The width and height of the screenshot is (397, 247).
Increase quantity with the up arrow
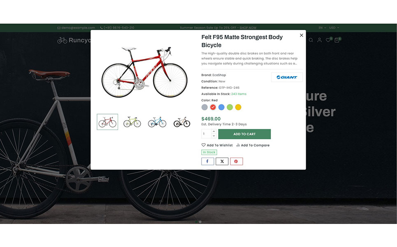click(214, 131)
